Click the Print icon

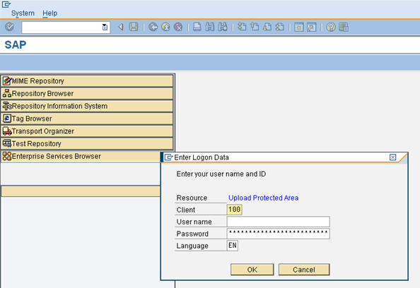[x=197, y=27]
